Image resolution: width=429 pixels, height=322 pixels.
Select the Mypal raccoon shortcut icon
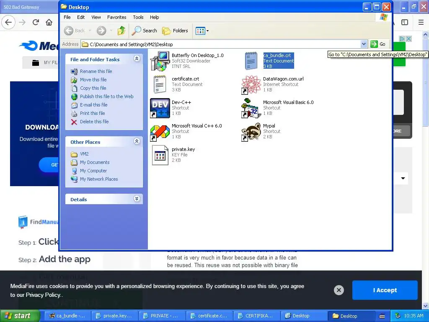click(x=251, y=131)
